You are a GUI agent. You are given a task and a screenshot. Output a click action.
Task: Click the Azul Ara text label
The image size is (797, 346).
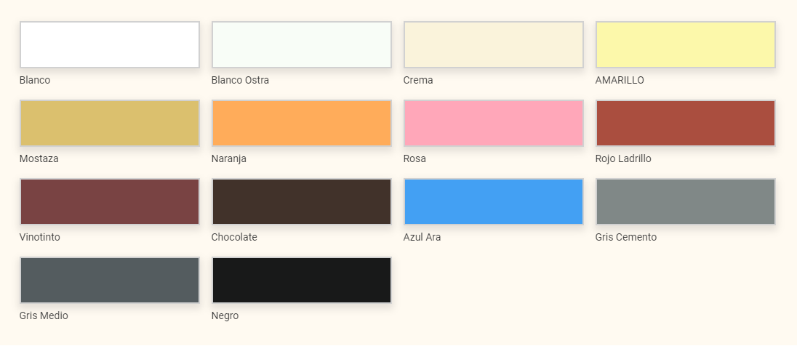[422, 237]
